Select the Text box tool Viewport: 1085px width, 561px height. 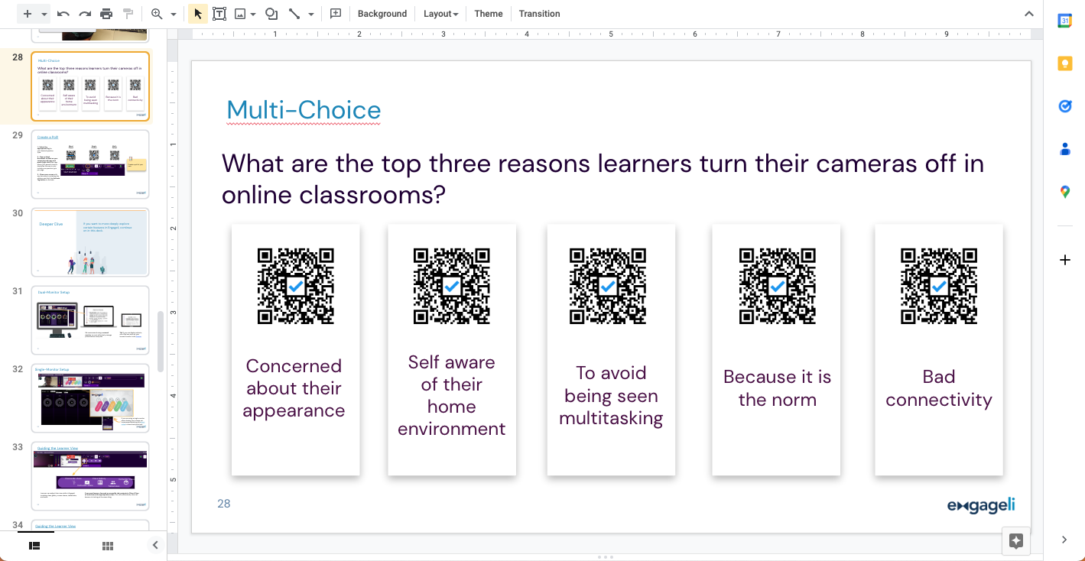pyautogui.click(x=219, y=14)
